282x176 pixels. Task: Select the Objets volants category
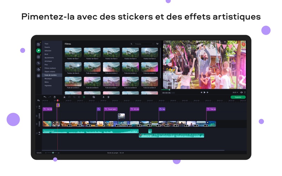(50, 72)
